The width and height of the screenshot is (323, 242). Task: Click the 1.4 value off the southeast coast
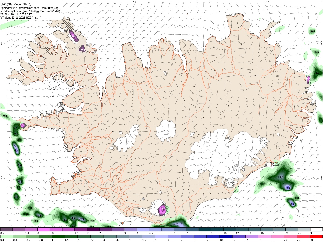pos(262,184)
